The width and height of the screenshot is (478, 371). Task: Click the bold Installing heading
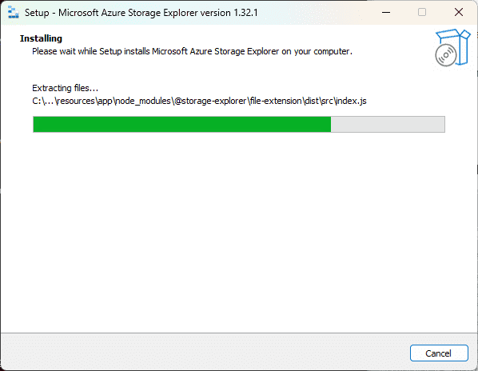pos(41,38)
